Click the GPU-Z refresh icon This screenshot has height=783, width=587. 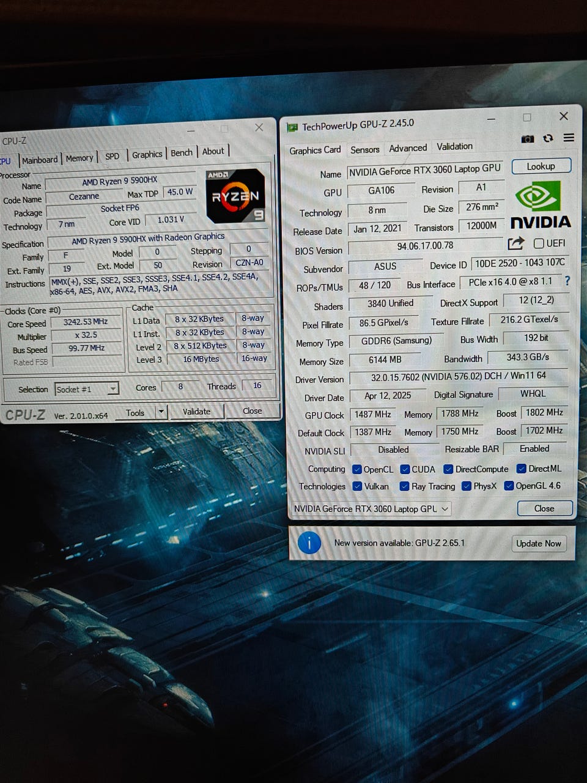pos(548,138)
